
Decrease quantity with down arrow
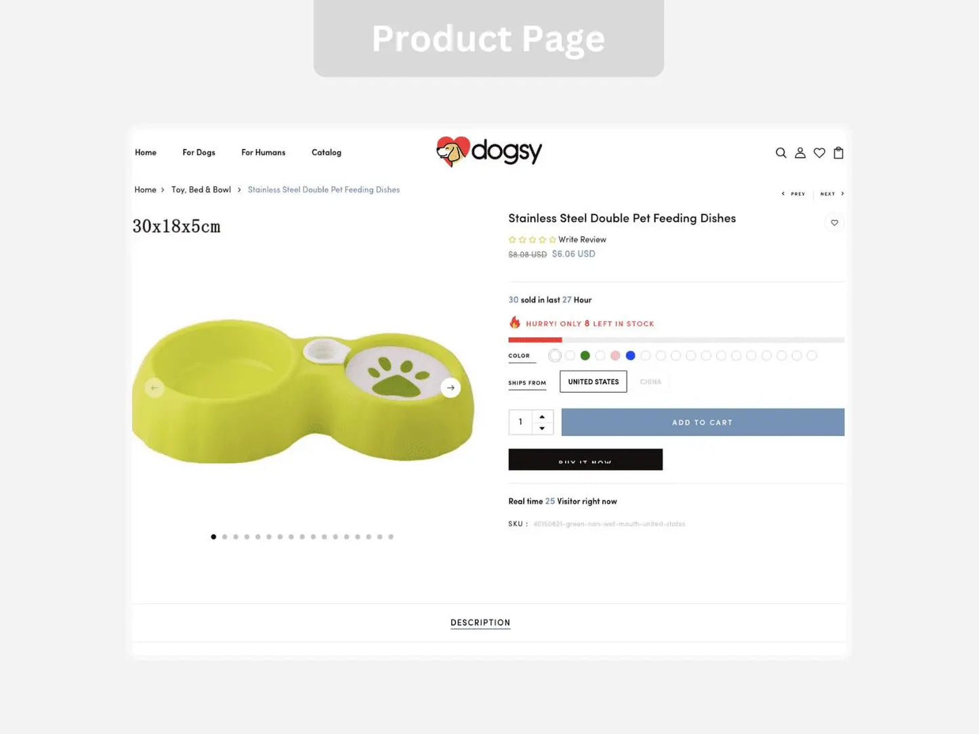click(x=542, y=429)
